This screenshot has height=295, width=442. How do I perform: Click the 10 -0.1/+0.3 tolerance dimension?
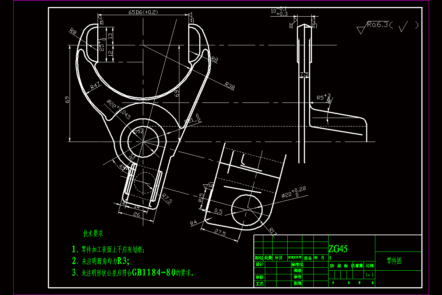coord(279,11)
